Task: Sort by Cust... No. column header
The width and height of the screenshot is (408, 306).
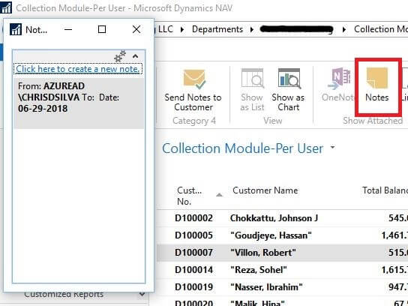Action: tap(199, 196)
